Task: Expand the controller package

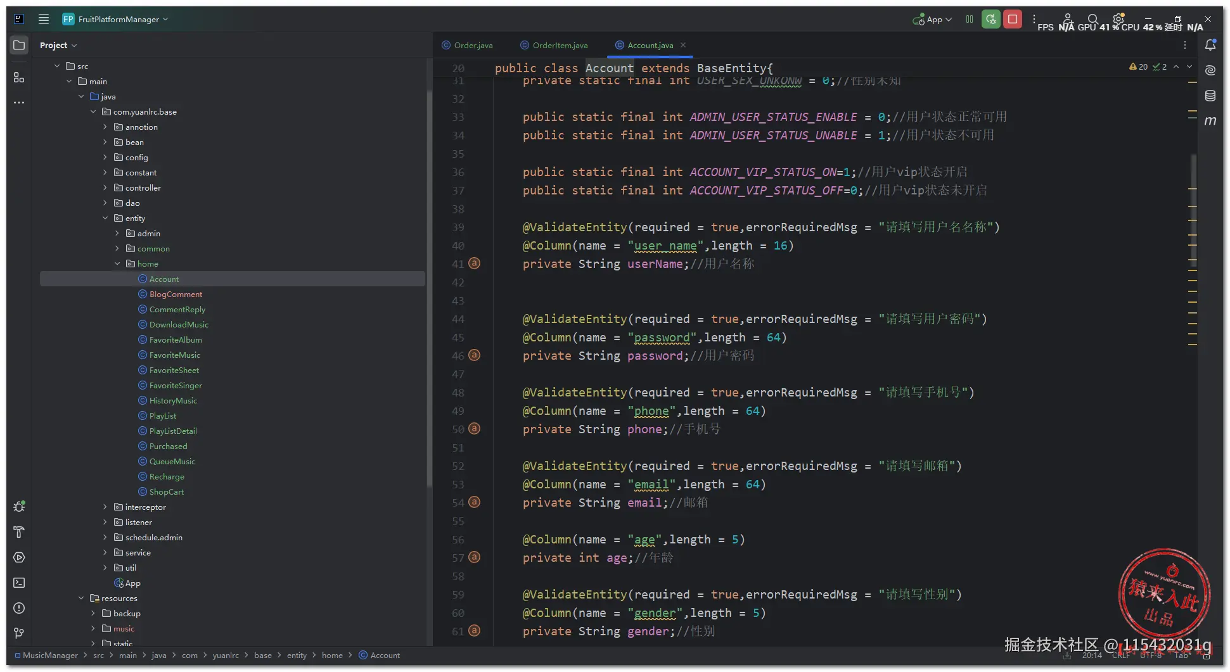Action: (x=105, y=187)
